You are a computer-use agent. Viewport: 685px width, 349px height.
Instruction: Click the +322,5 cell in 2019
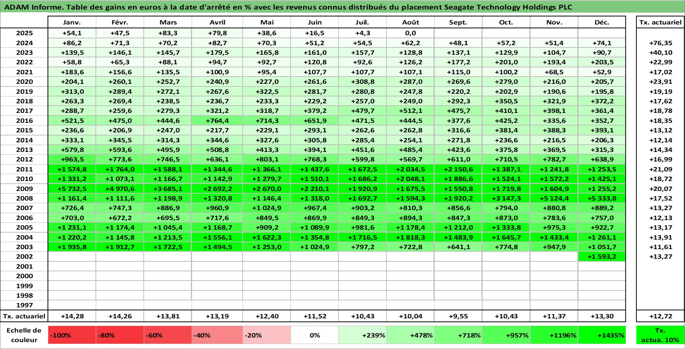coord(267,91)
